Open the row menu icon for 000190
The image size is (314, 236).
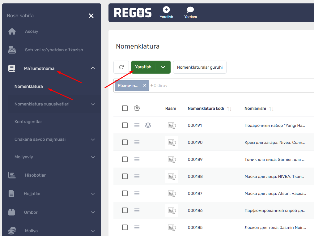137,142
